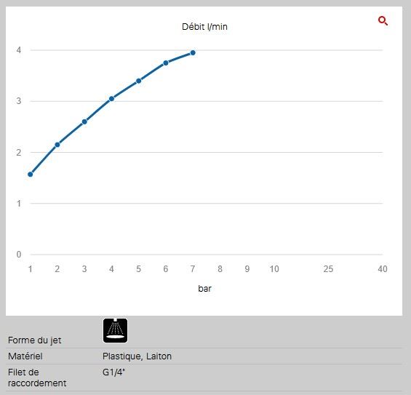Click the 4 tick on flow axis

(19, 50)
